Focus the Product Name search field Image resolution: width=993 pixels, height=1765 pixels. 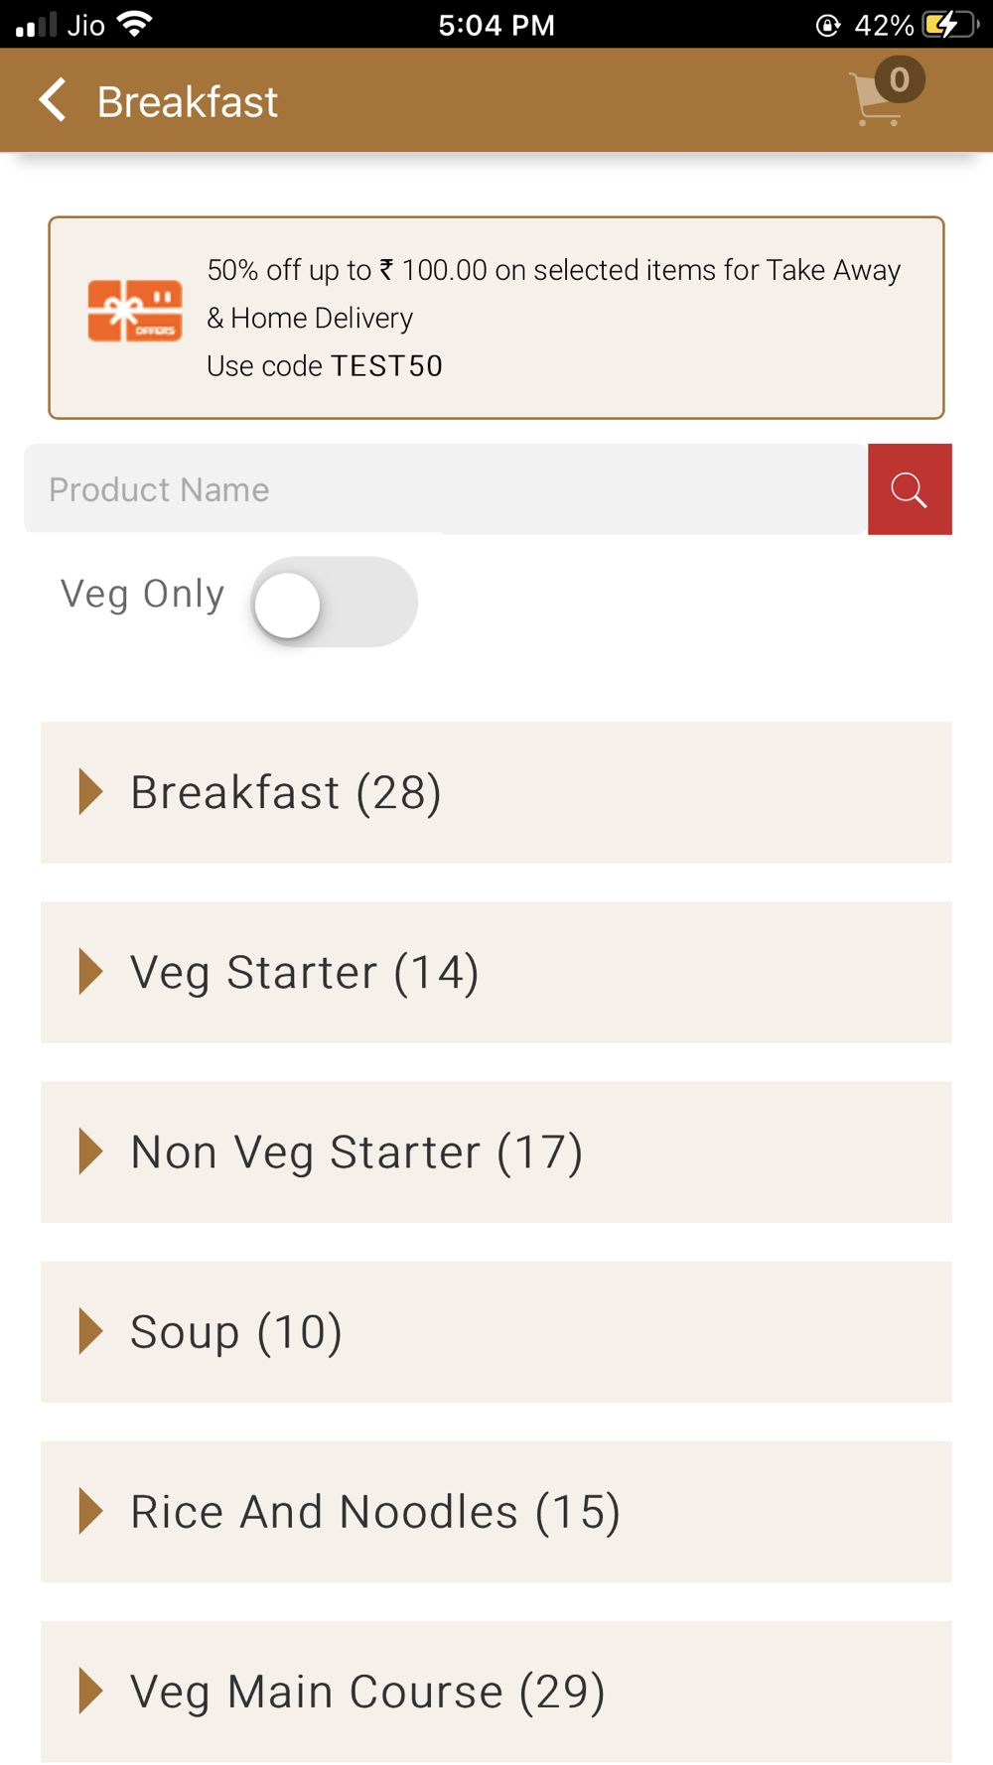click(x=445, y=489)
